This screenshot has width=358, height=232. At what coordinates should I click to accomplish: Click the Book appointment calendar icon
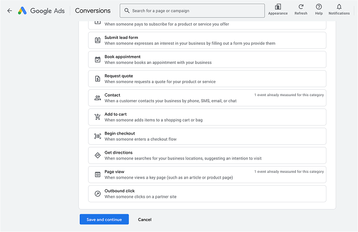97,60
